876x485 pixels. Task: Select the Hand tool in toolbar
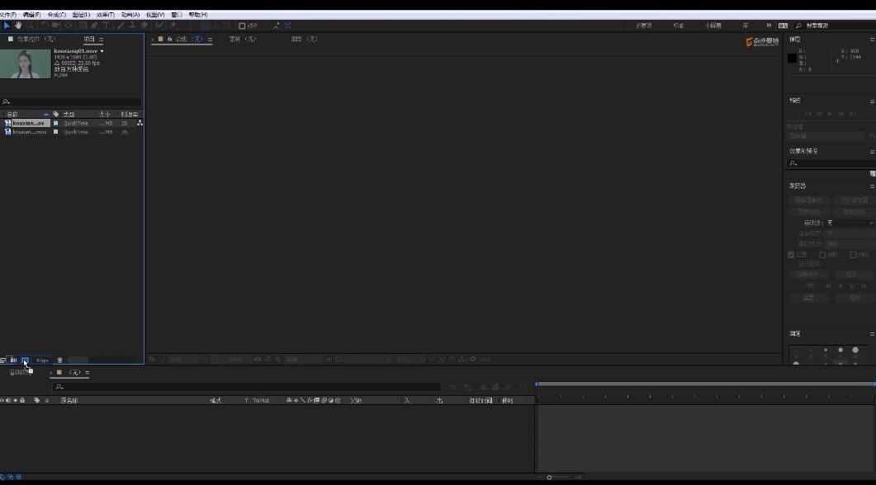(x=18, y=26)
